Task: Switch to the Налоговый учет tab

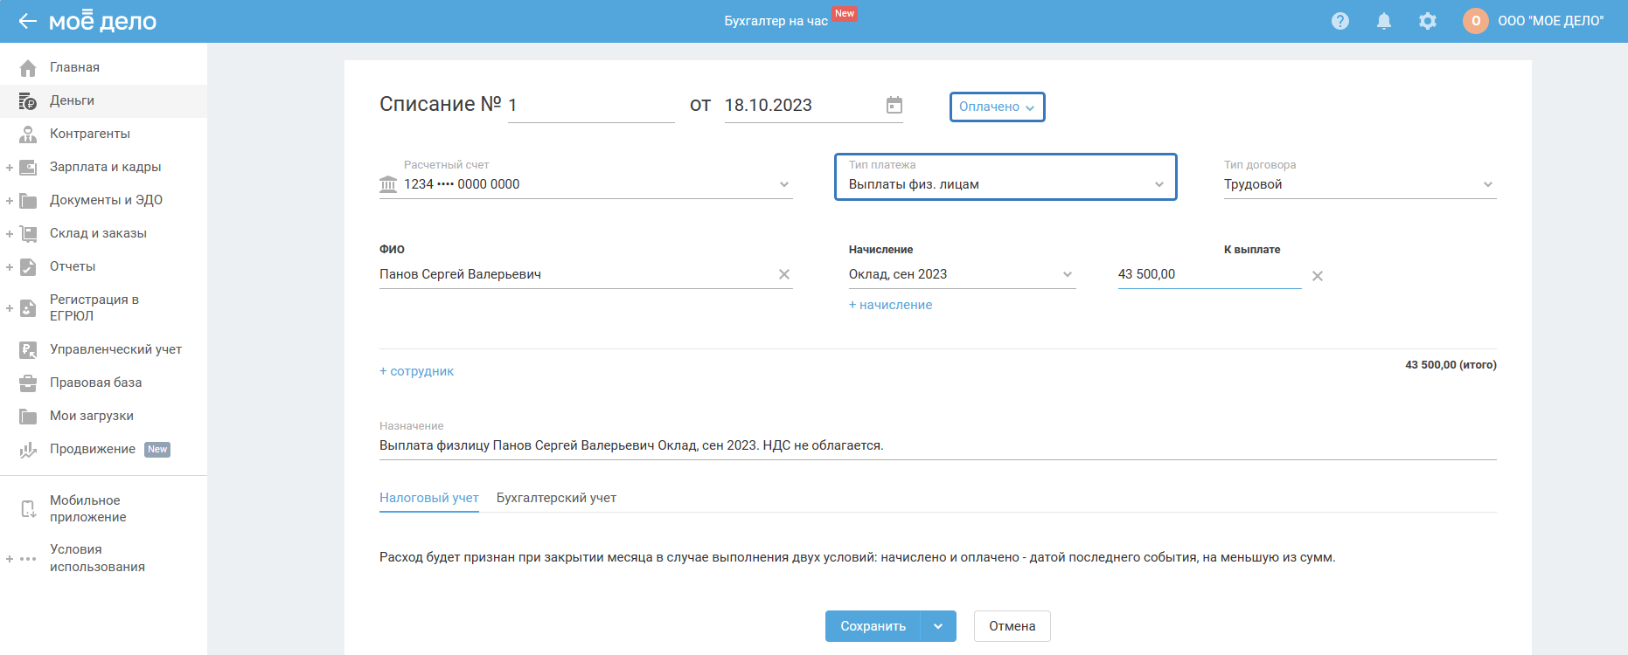Action: [429, 498]
